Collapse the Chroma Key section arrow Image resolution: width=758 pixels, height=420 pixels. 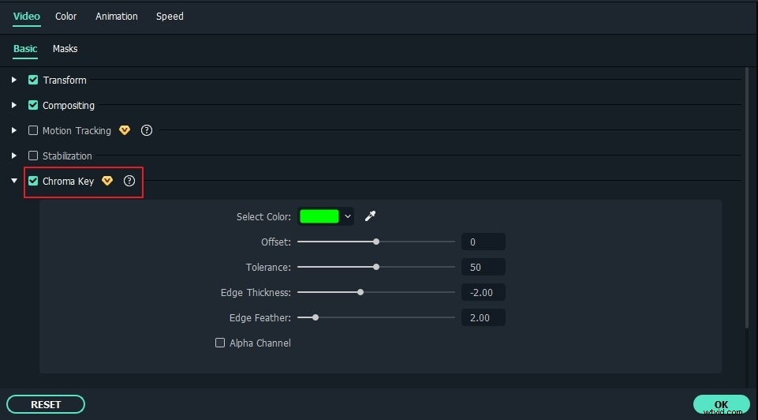click(x=14, y=181)
